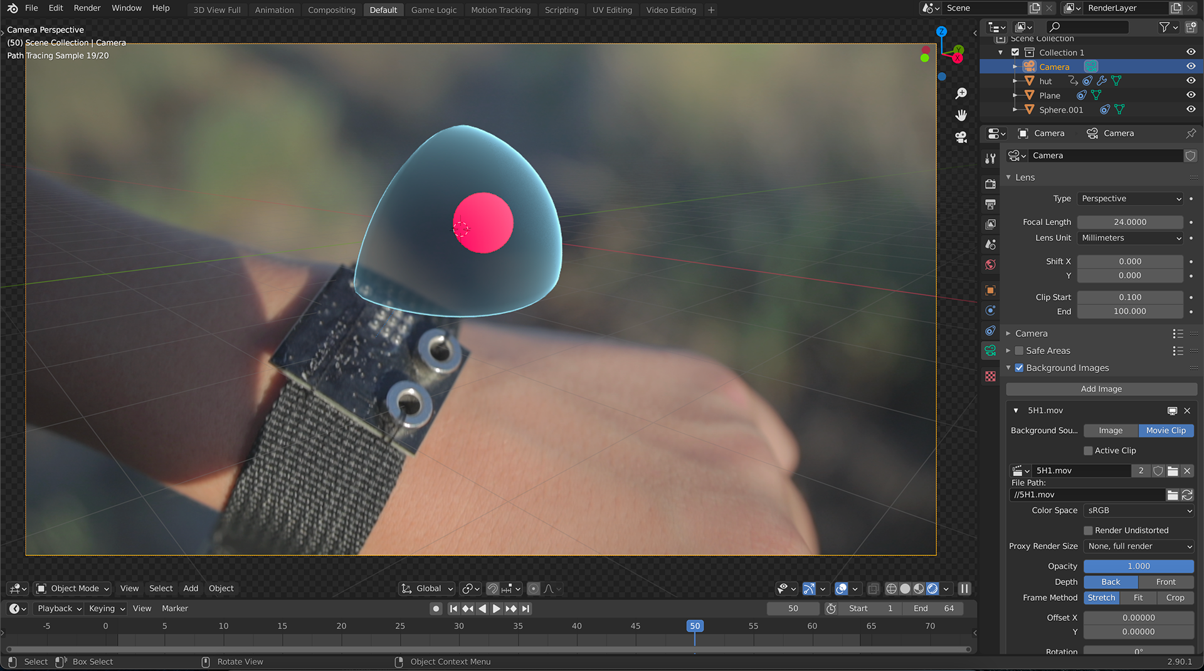Screen dimensions: 1204x671
Task: Hide the Camera object in viewport
Action: [1190, 66]
